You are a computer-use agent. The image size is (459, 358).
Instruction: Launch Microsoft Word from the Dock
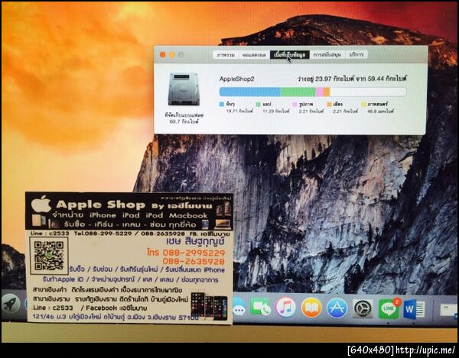[x=414, y=309]
